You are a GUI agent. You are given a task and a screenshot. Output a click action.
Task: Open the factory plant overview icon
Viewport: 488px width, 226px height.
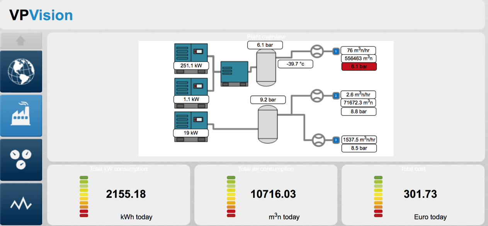pyautogui.click(x=21, y=116)
